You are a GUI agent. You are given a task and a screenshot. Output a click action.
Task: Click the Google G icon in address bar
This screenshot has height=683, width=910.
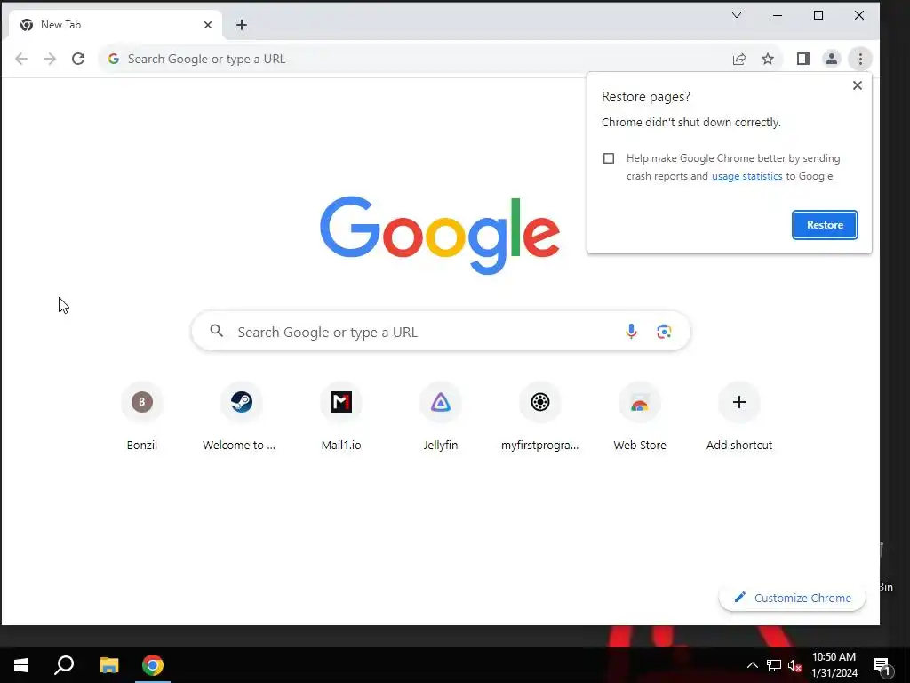114,59
